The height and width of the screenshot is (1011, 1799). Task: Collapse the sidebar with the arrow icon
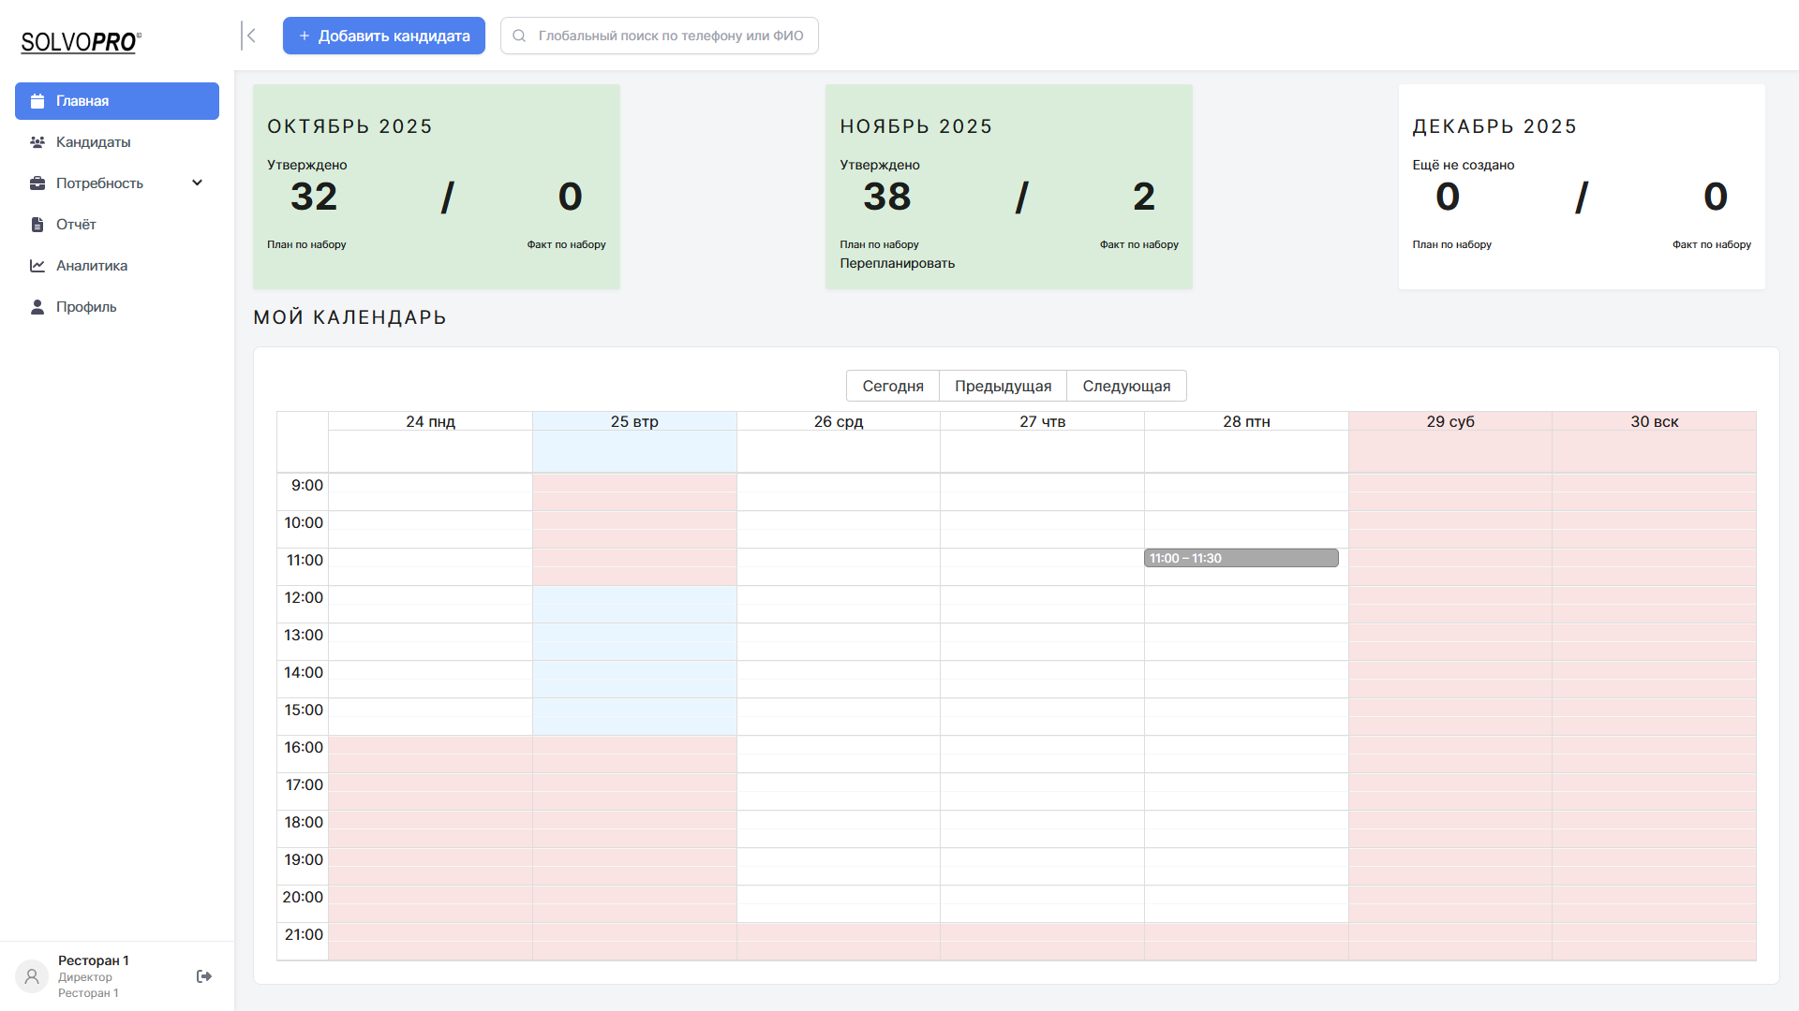pos(249,36)
